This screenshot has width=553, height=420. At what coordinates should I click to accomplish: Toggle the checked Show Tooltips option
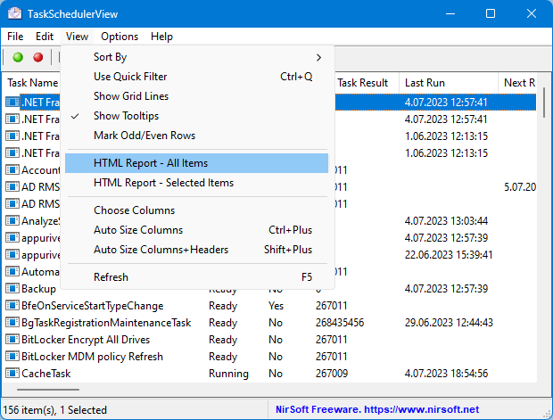[x=197, y=116]
